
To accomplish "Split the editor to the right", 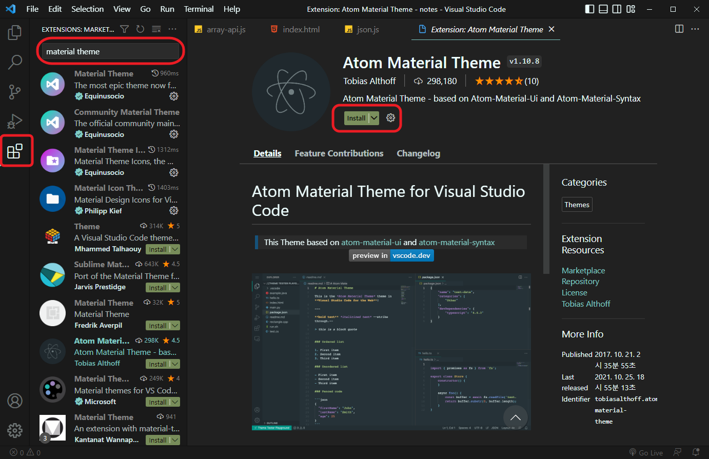I will (679, 29).
